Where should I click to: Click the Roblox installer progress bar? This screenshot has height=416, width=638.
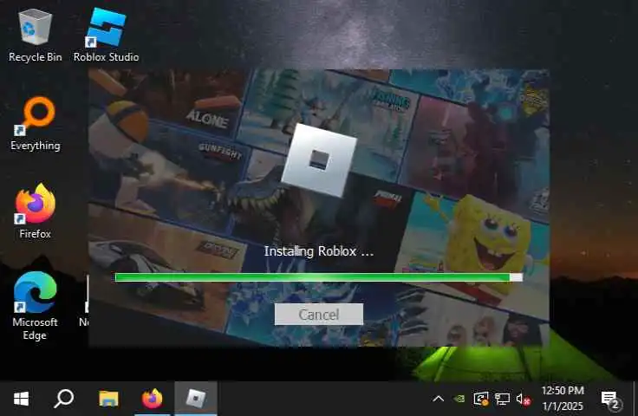[x=319, y=277]
